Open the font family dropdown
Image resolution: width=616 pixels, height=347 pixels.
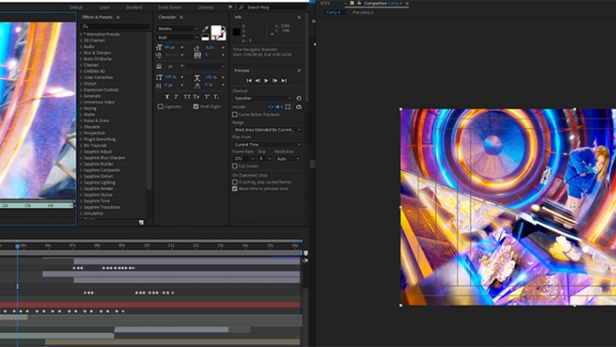click(178, 29)
